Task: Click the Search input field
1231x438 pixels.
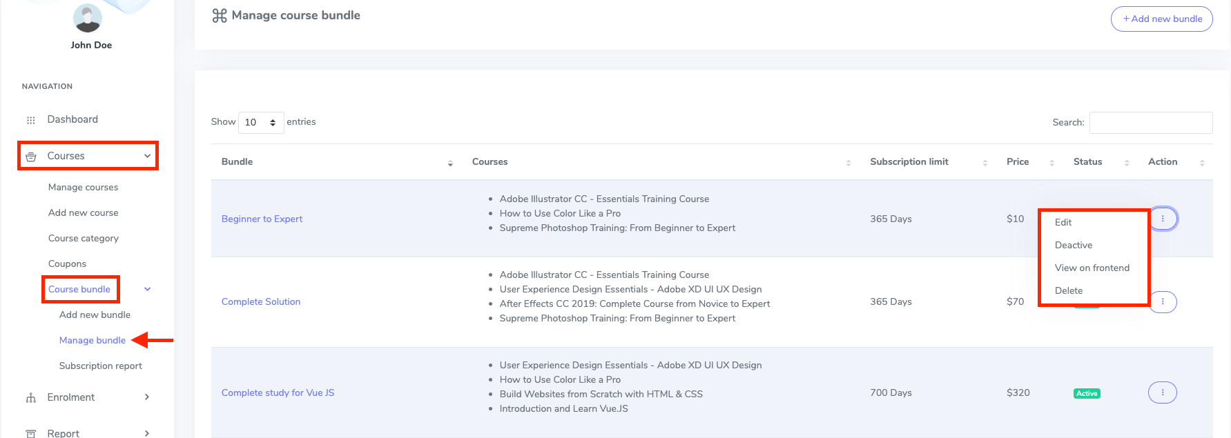Action: (1150, 123)
